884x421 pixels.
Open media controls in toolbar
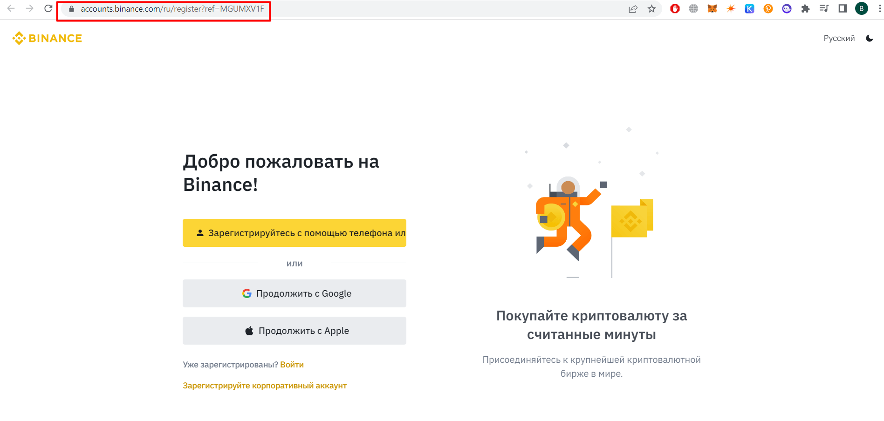[x=824, y=8]
